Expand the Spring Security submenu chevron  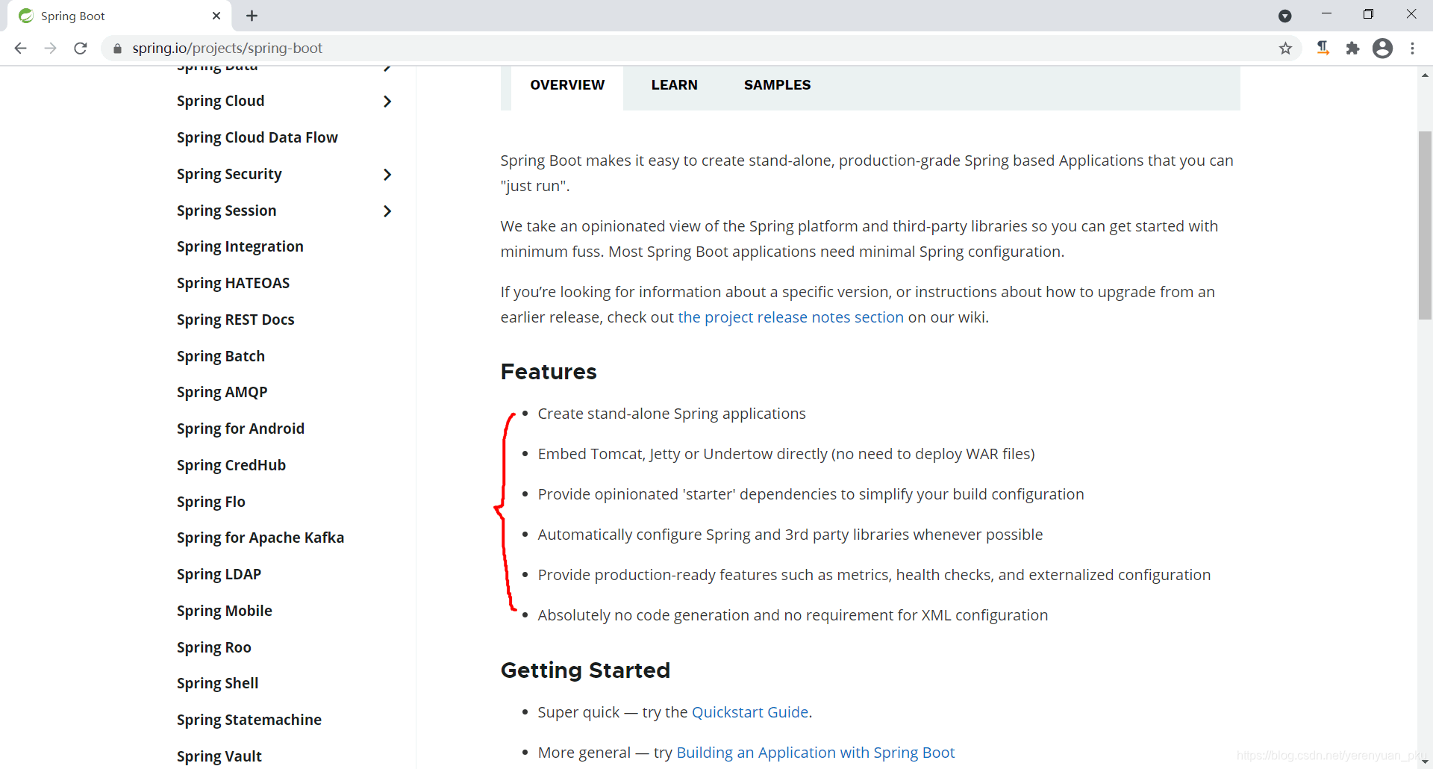tap(387, 175)
